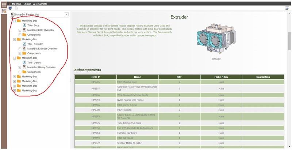Click the folder icon of Components under Gantry Overview

tap(24, 72)
